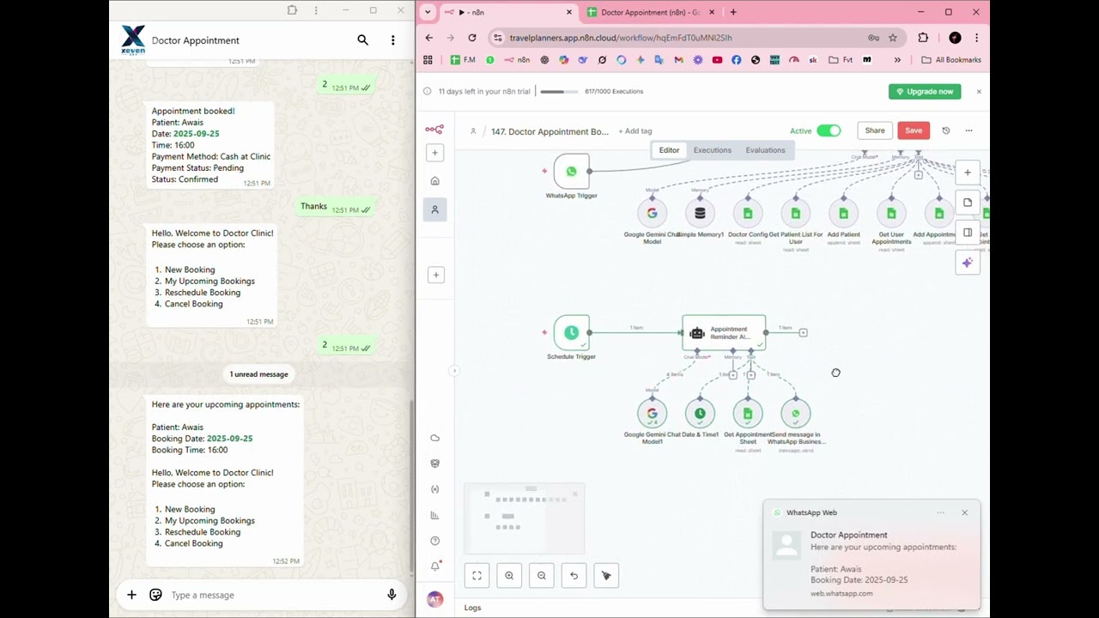Image resolution: width=1099 pixels, height=618 pixels.
Task: Open the Chrome extensions puzzle menu
Action: [923, 38]
